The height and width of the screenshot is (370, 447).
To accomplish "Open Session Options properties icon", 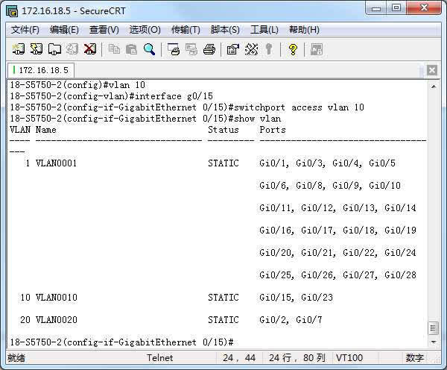I will point(232,49).
